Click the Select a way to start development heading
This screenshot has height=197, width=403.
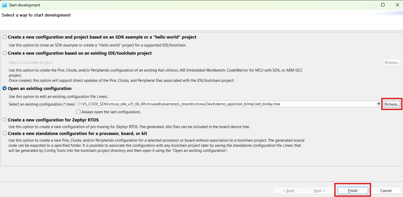pyautogui.click(x=36, y=15)
